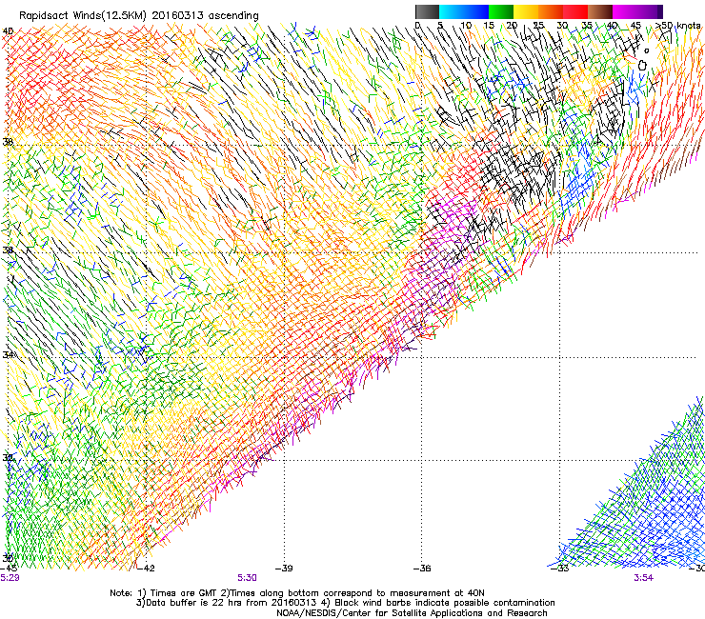This screenshot has width=705, height=619.
Task: Click the dark purple 45–50 knots legend segment
Action: (650, 11)
